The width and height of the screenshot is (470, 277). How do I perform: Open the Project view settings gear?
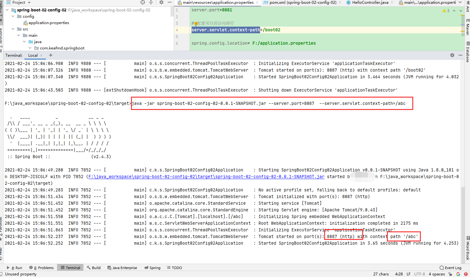[161, 3]
